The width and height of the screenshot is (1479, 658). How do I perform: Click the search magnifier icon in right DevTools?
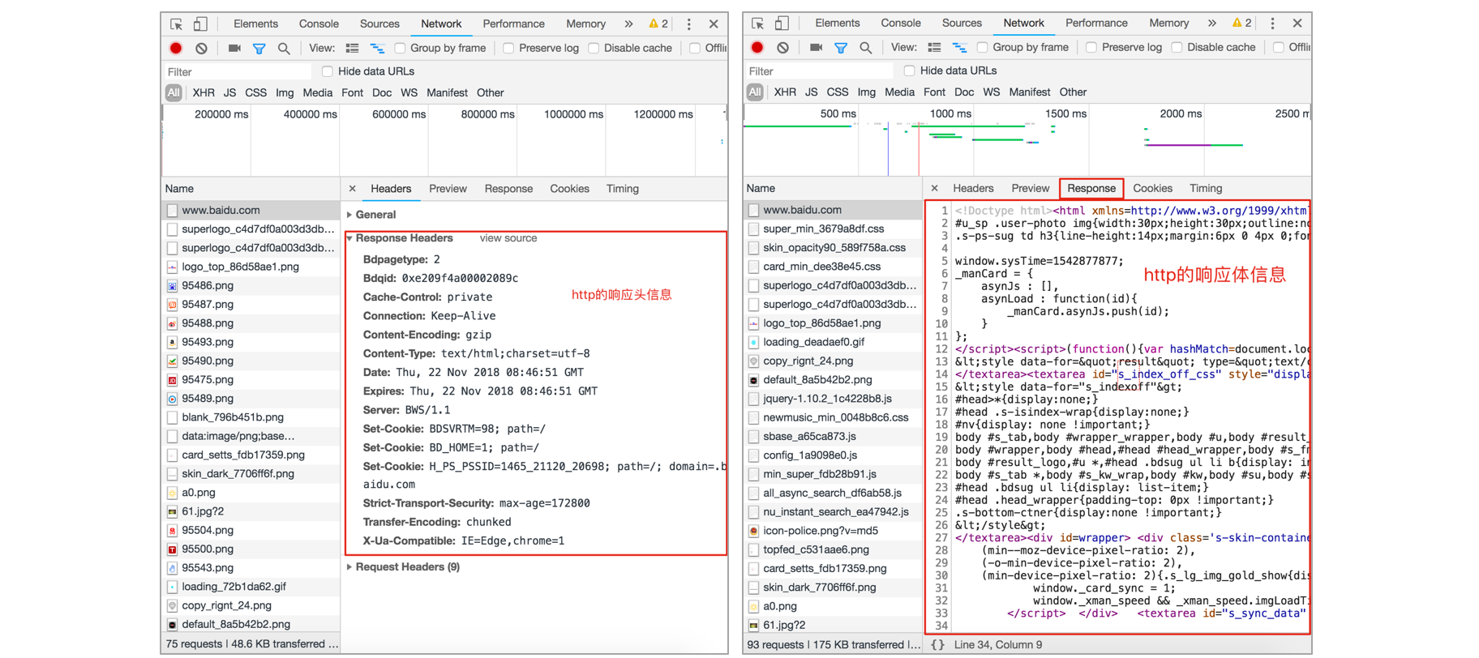coord(866,48)
